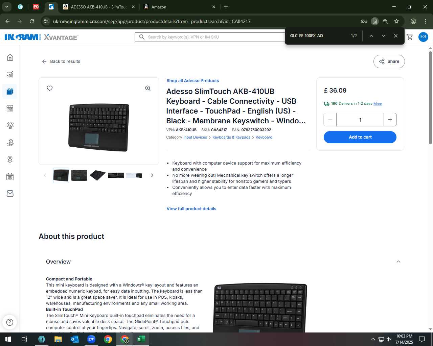Decrease quantity with the minus button
Screen dimensions: 433x346
[x=330, y=120]
